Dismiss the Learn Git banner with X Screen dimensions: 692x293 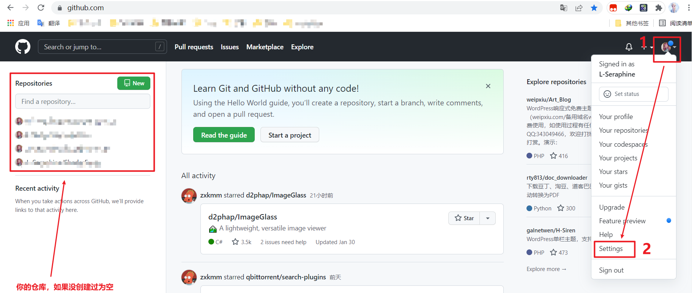click(x=488, y=86)
